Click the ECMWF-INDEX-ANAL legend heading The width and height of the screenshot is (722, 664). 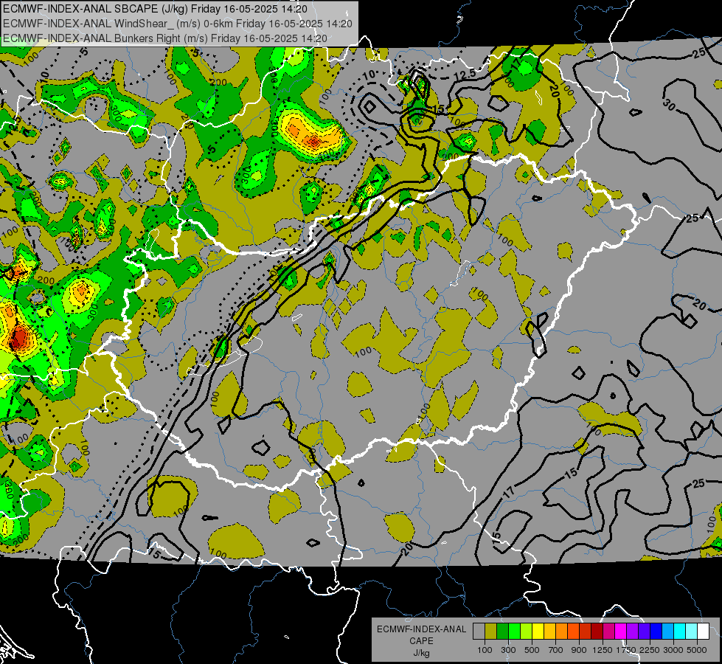coord(422,629)
